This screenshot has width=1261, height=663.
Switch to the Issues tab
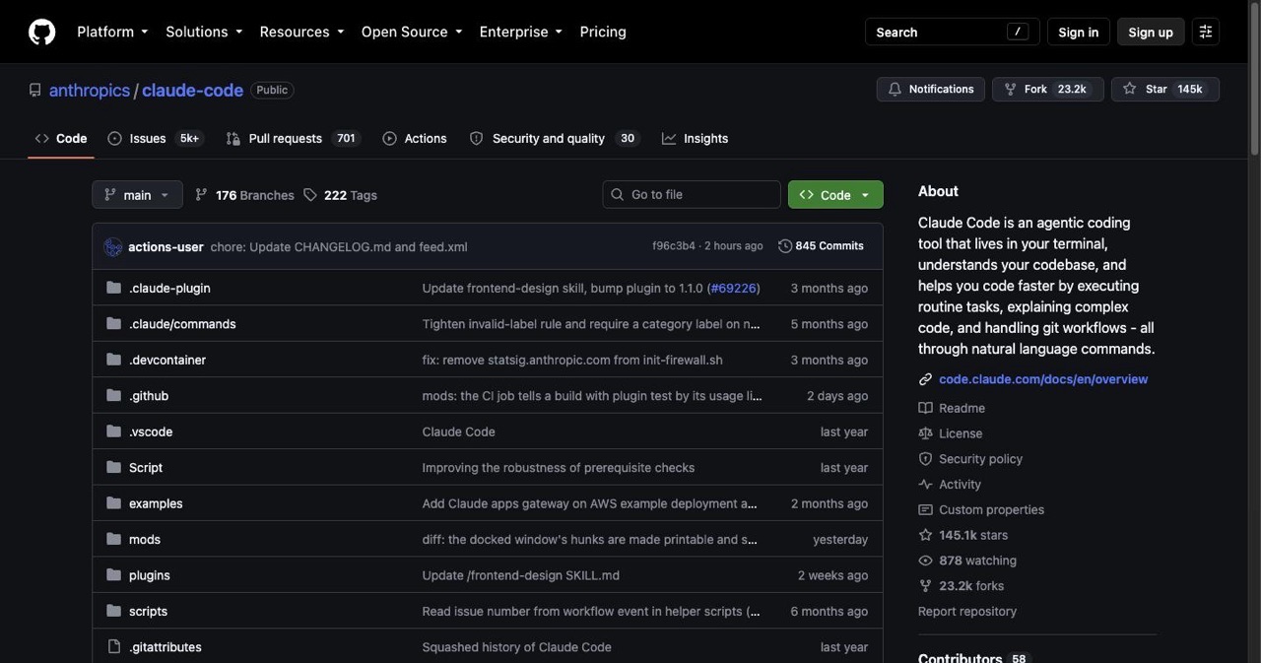pos(156,139)
